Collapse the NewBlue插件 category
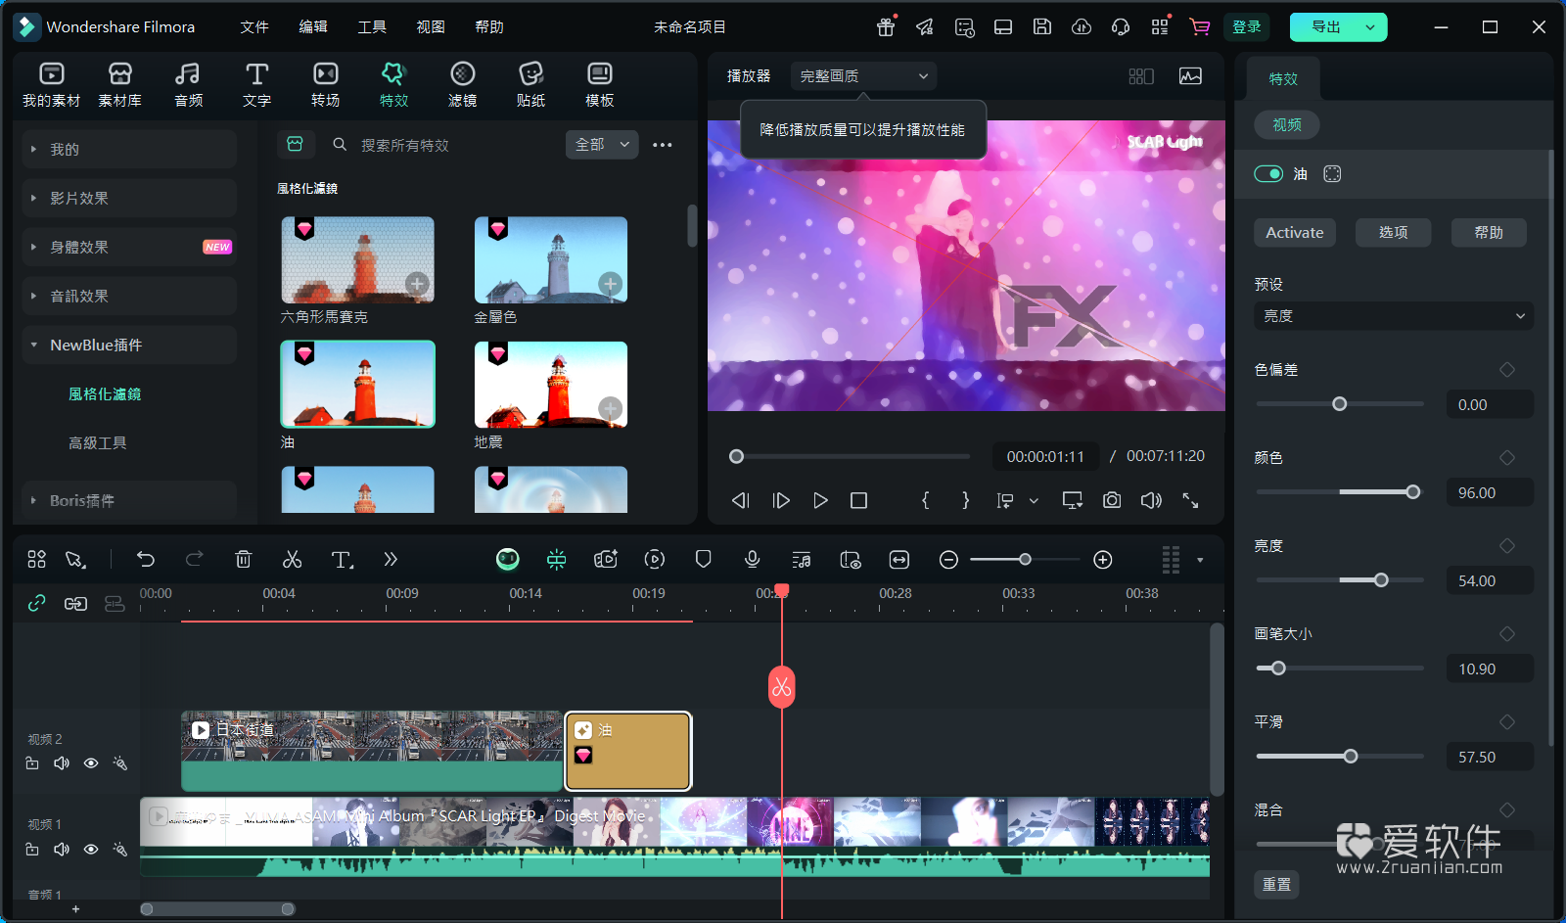Viewport: 1566px width, 923px height. click(x=129, y=345)
